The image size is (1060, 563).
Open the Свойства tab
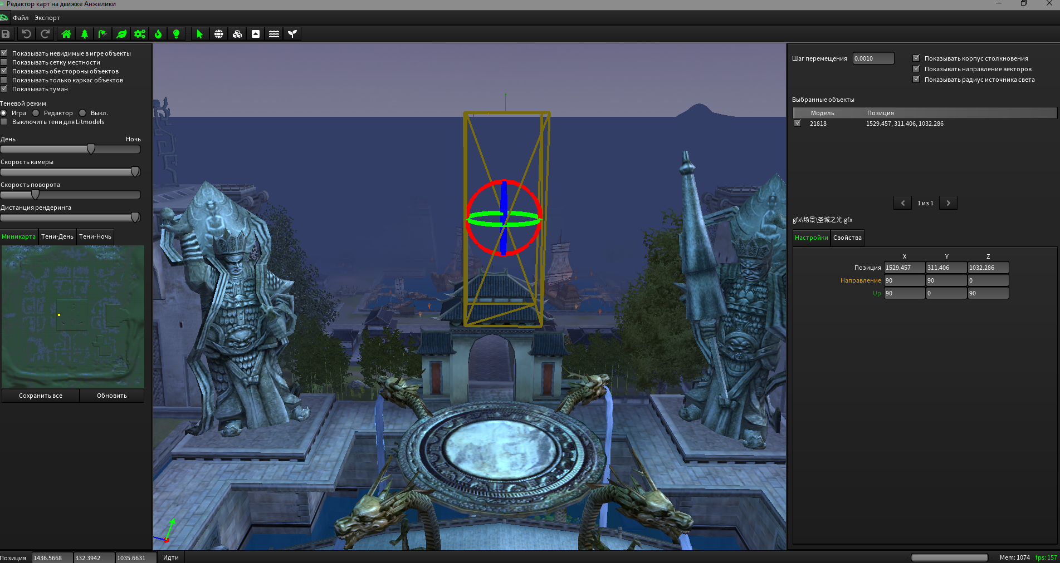coord(847,238)
